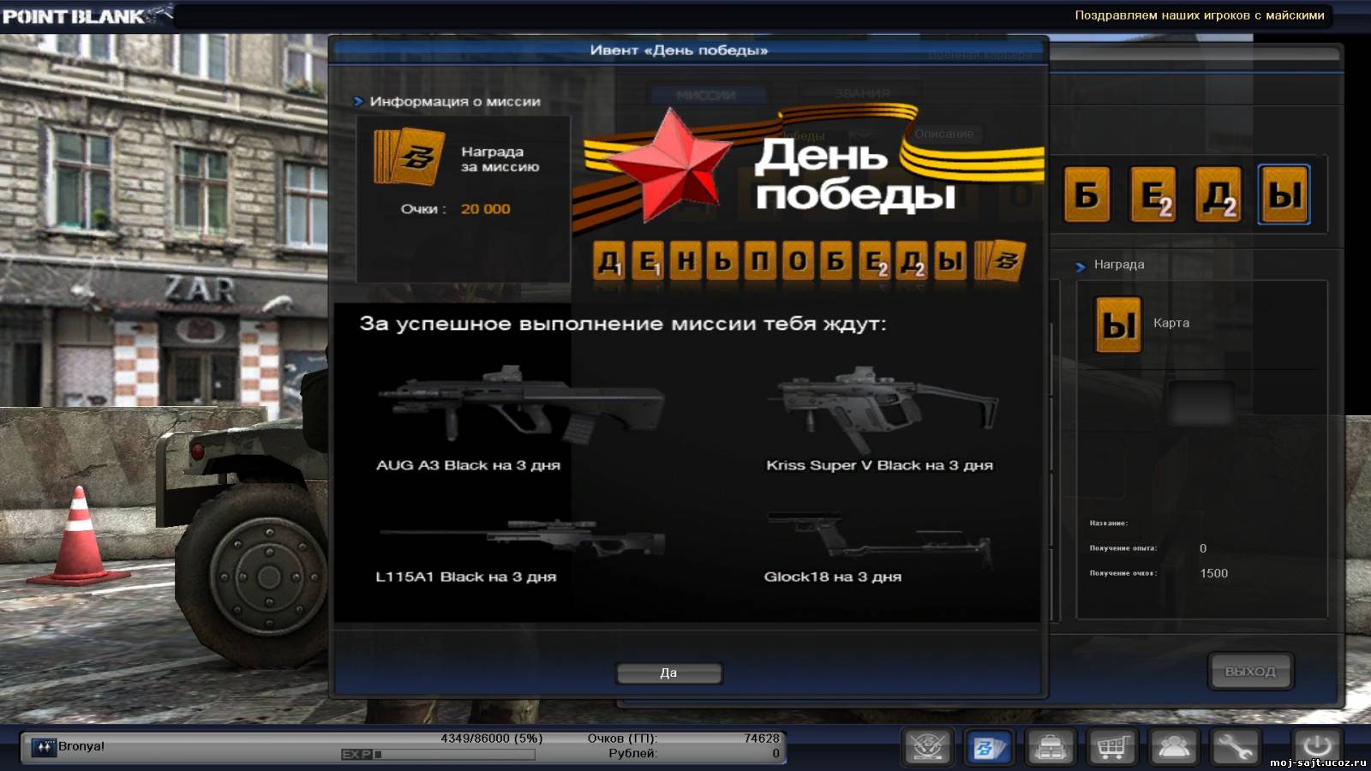Screen dimensions: 1371x771
Task: Click the power exit icon
Action: click(1317, 747)
